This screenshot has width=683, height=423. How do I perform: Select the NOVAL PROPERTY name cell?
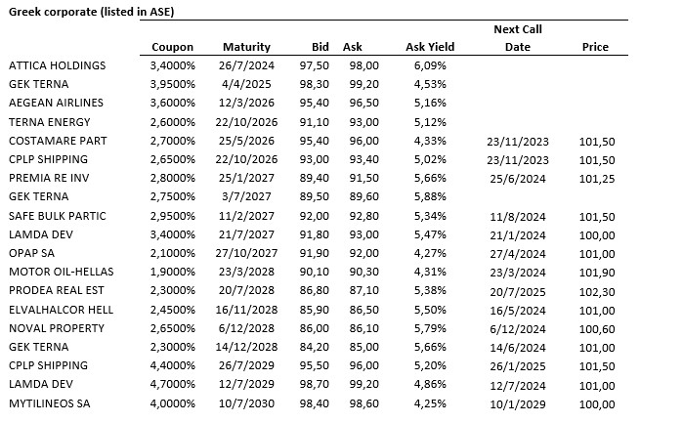[x=55, y=327]
